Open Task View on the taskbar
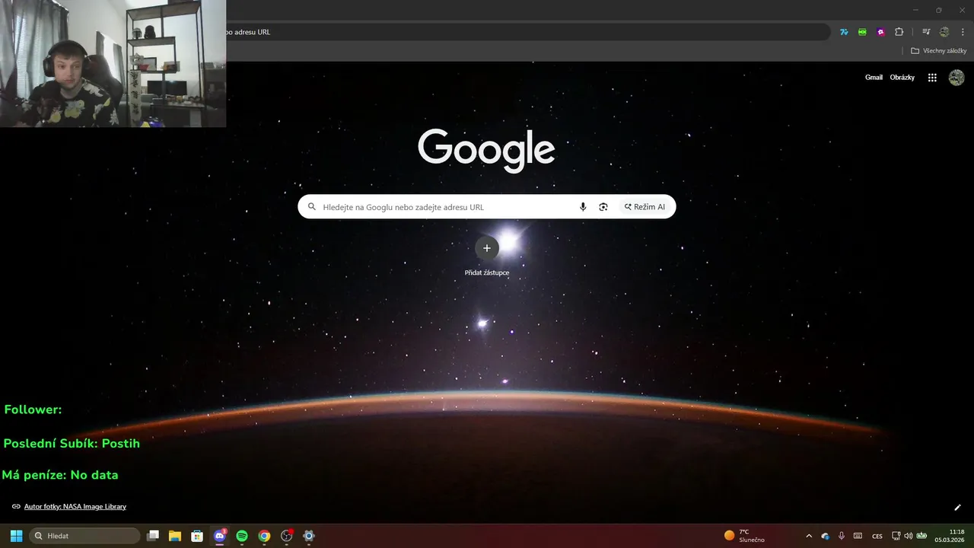The width and height of the screenshot is (974, 548). pyautogui.click(x=153, y=536)
